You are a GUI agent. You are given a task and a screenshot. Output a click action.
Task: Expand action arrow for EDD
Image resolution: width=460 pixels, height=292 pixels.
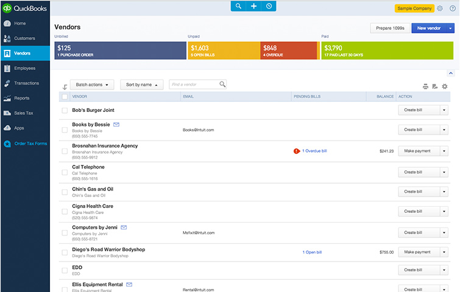coord(444,270)
